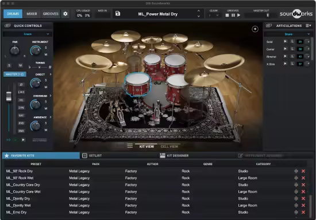Screen dimensions: 316x220
Task: Switch to the Grooves tab
Action: [x=51, y=14]
